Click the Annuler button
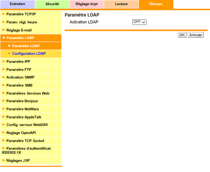This screenshot has height=172, width=210. tap(195, 35)
